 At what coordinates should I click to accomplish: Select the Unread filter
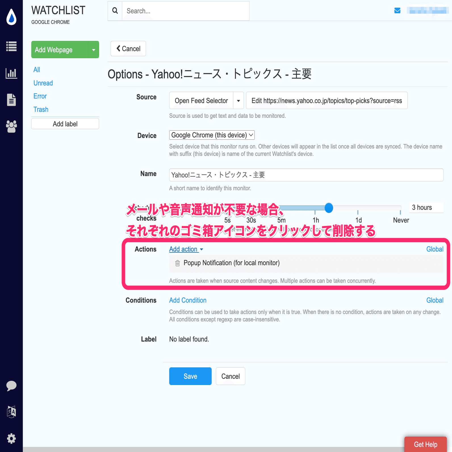43,83
